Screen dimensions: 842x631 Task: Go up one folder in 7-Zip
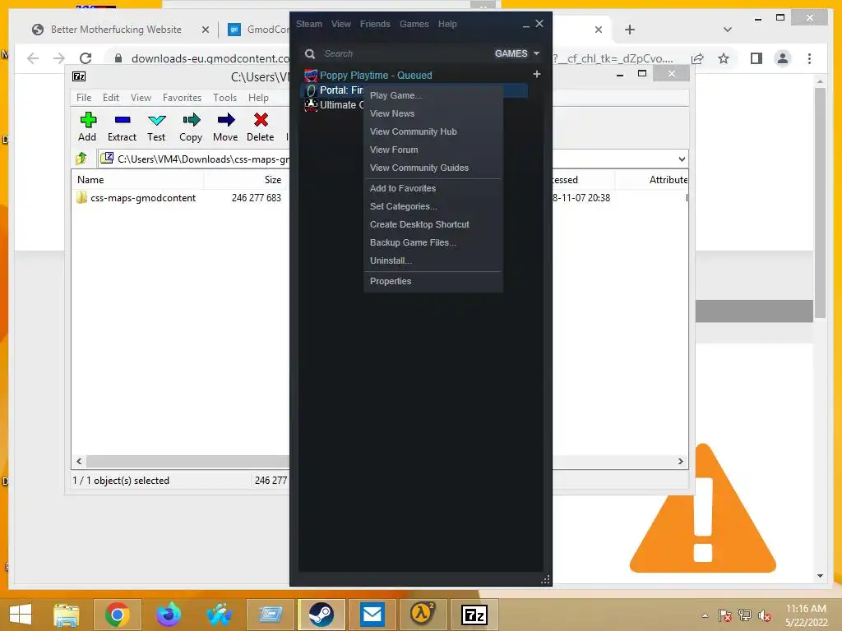[x=81, y=159]
